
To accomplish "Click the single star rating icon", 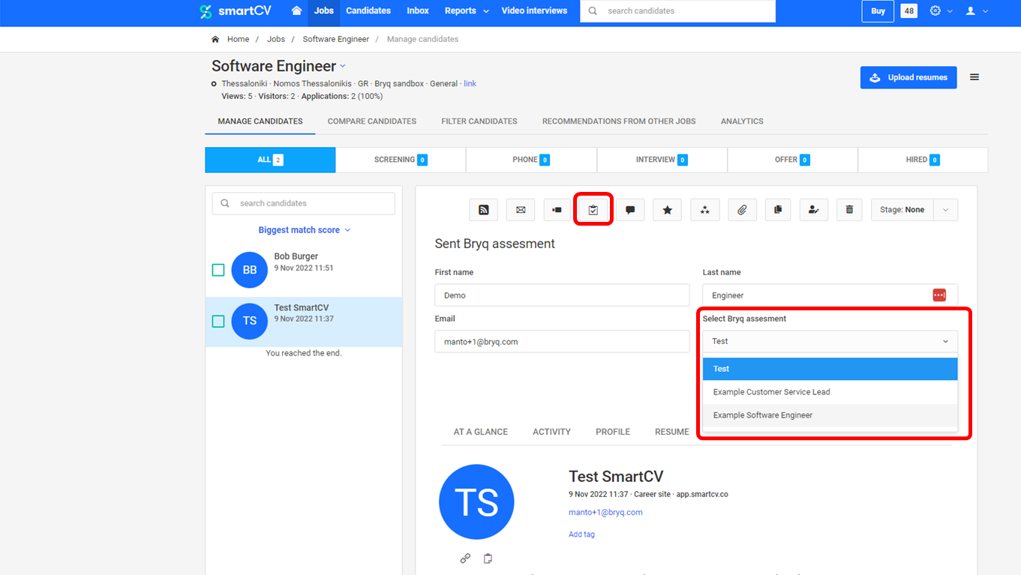I will pos(667,210).
